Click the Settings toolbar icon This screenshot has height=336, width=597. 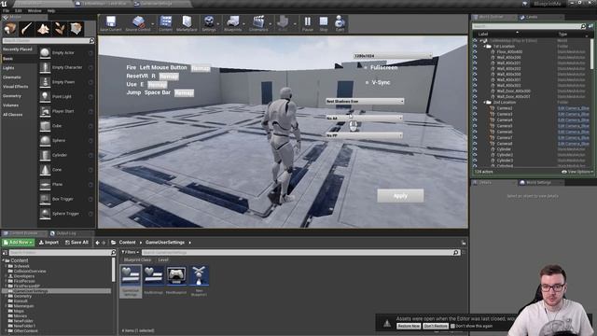[x=209, y=23]
